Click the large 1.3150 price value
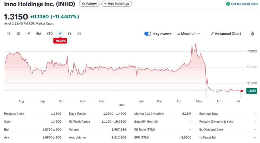The image size is (260, 143). pos(16,17)
